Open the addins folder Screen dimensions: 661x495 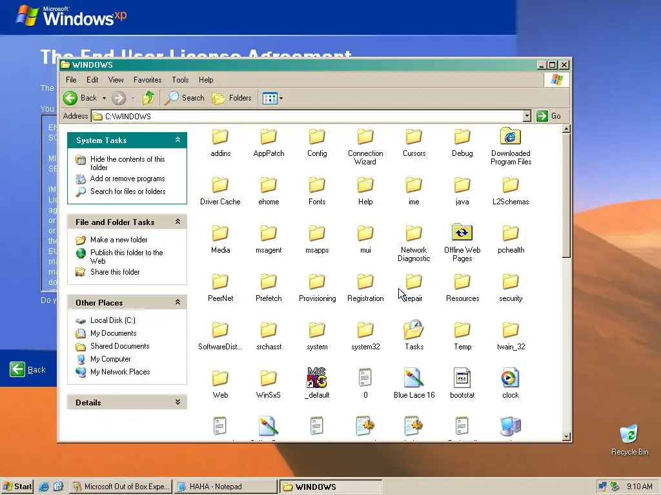coord(220,142)
